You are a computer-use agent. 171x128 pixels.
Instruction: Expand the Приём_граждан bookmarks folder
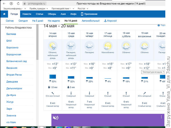pyautogui.click(x=33, y=9)
